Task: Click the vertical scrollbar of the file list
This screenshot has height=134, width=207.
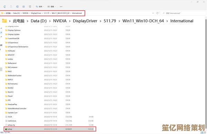Action: [206, 74]
